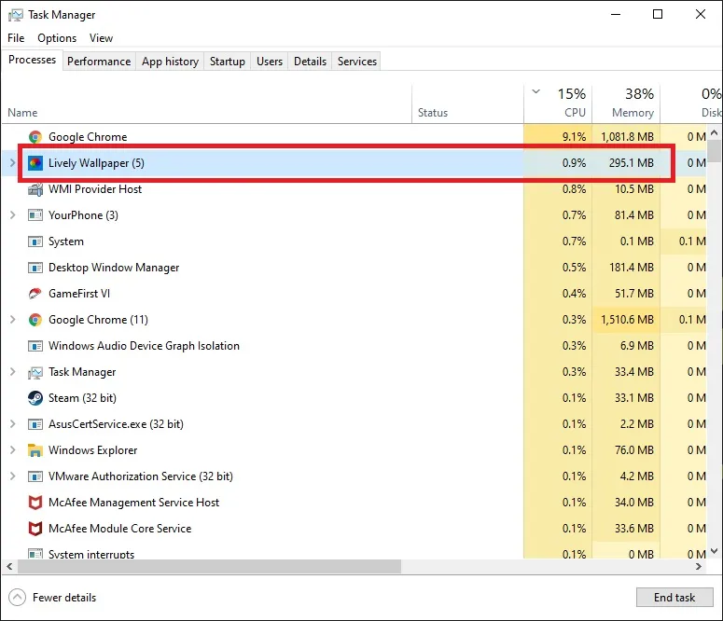The image size is (723, 621).
Task: Click the Google Chrome (11) icon
Action: [x=35, y=320]
